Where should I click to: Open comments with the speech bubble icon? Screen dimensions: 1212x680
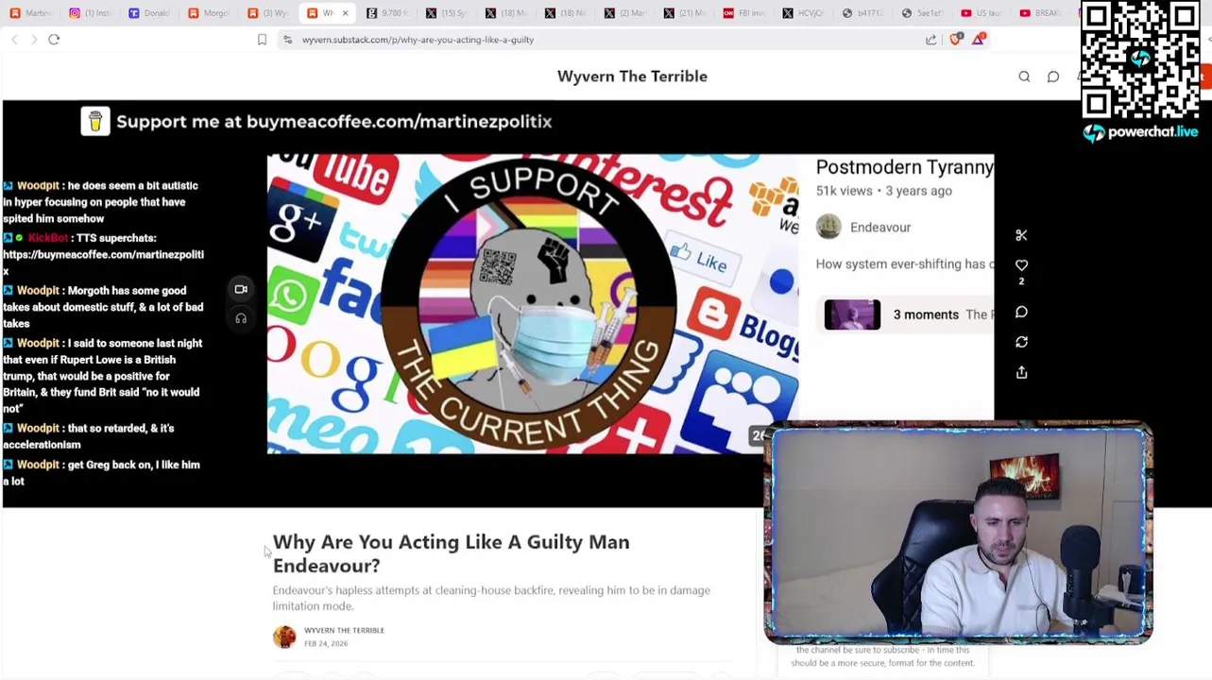coord(1021,312)
